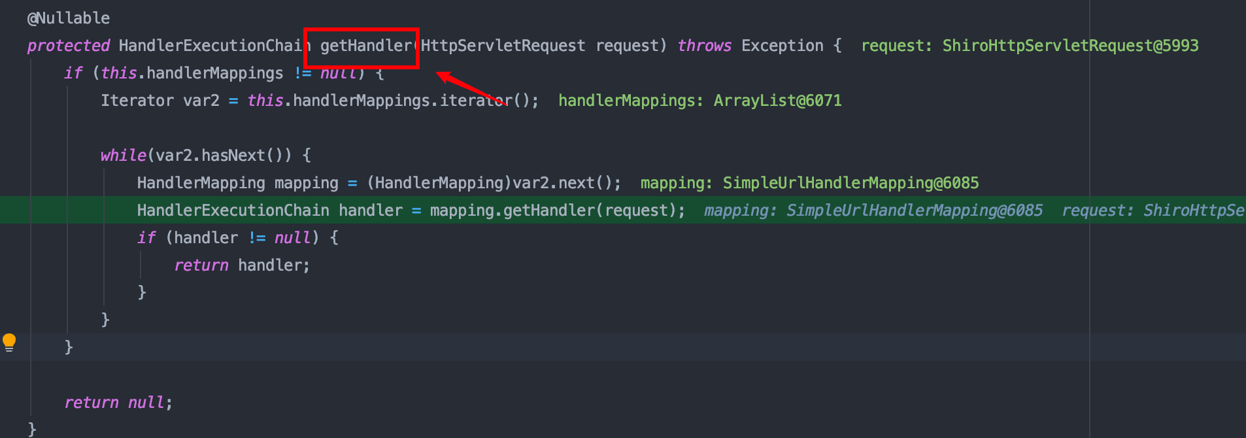Click the Iterator type declaration

coord(137,101)
